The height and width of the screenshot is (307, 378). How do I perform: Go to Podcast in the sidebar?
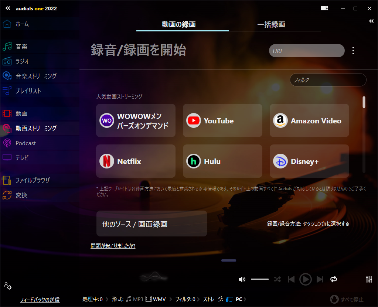[40, 143]
